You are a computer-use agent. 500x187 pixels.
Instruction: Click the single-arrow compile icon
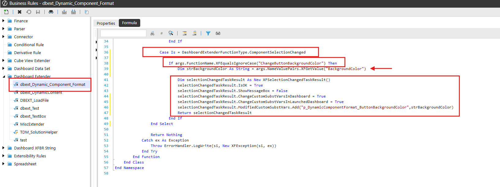point(64,12)
